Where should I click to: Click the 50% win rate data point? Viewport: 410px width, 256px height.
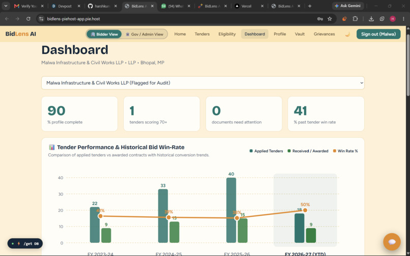point(305,210)
